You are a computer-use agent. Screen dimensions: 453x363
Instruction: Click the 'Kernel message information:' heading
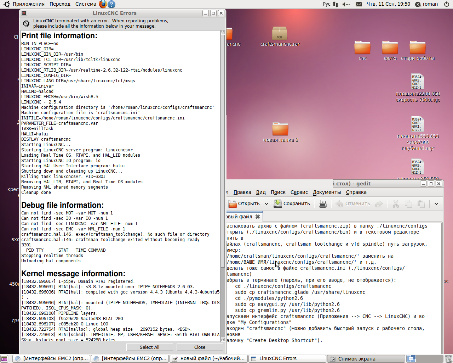73,274
